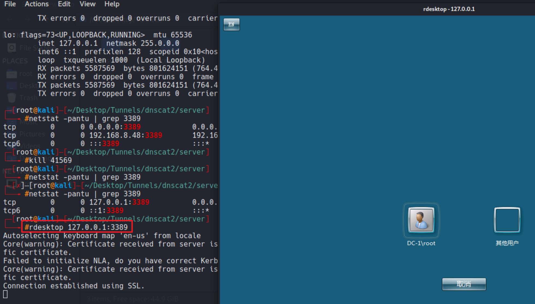Open the View menu
The width and height of the screenshot is (535, 304).
coord(87,4)
